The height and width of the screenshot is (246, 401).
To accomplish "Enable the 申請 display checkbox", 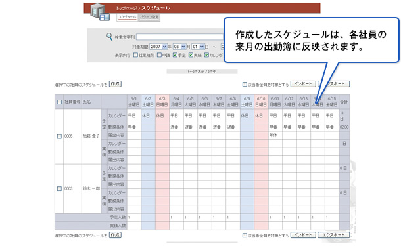I will 159,55.
